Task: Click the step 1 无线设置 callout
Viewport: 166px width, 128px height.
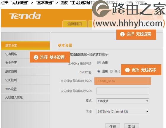Action: (x=136, y=34)
